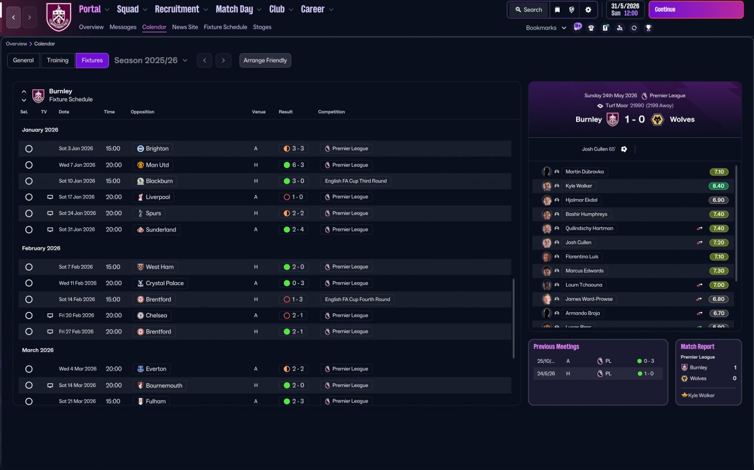This screenshot has width=754, height=470.
Task: Select the Sunderland fixture radio button
Action: 29,230
